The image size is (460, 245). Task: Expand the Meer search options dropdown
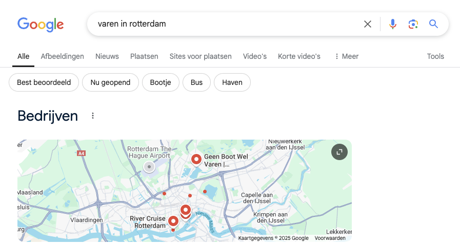[x=347, y=56]
